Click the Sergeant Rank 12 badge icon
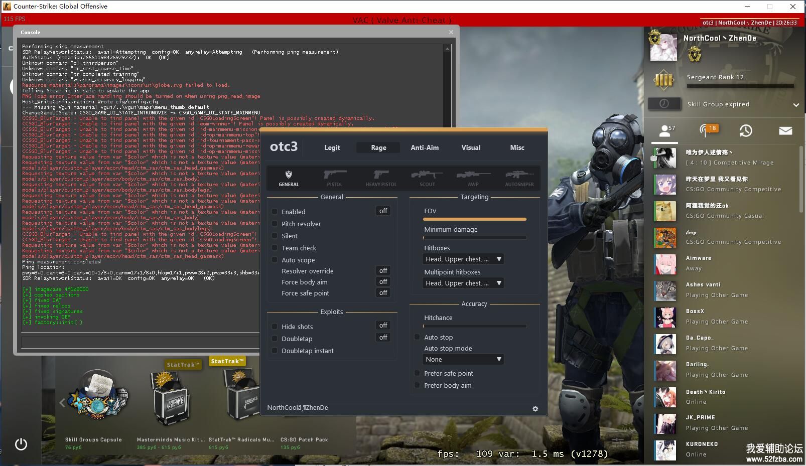Image resolution: width=806 pixels, height=466 pixels. (x=663, y=80)
